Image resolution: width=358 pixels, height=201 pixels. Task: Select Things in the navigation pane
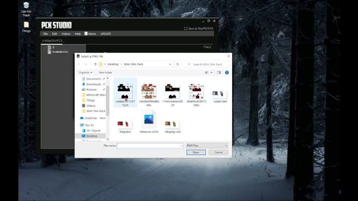coord(91,100)
